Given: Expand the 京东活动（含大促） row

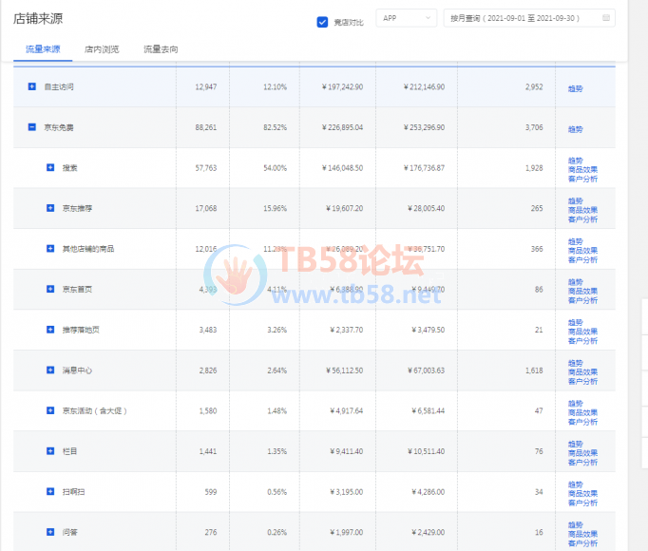Looking at the screenshot, I should (50, 410).
